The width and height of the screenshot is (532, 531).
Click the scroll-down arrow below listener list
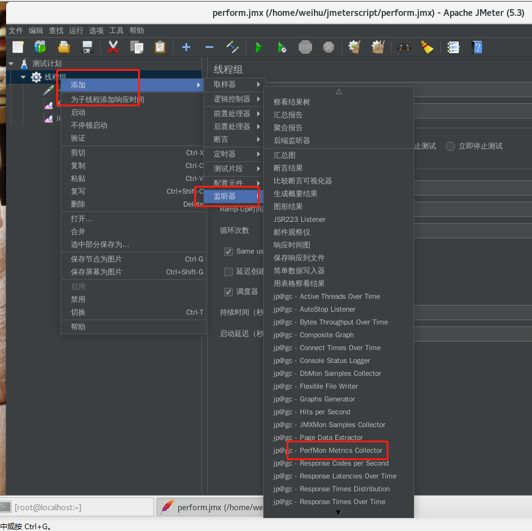[x=338, y=512]
